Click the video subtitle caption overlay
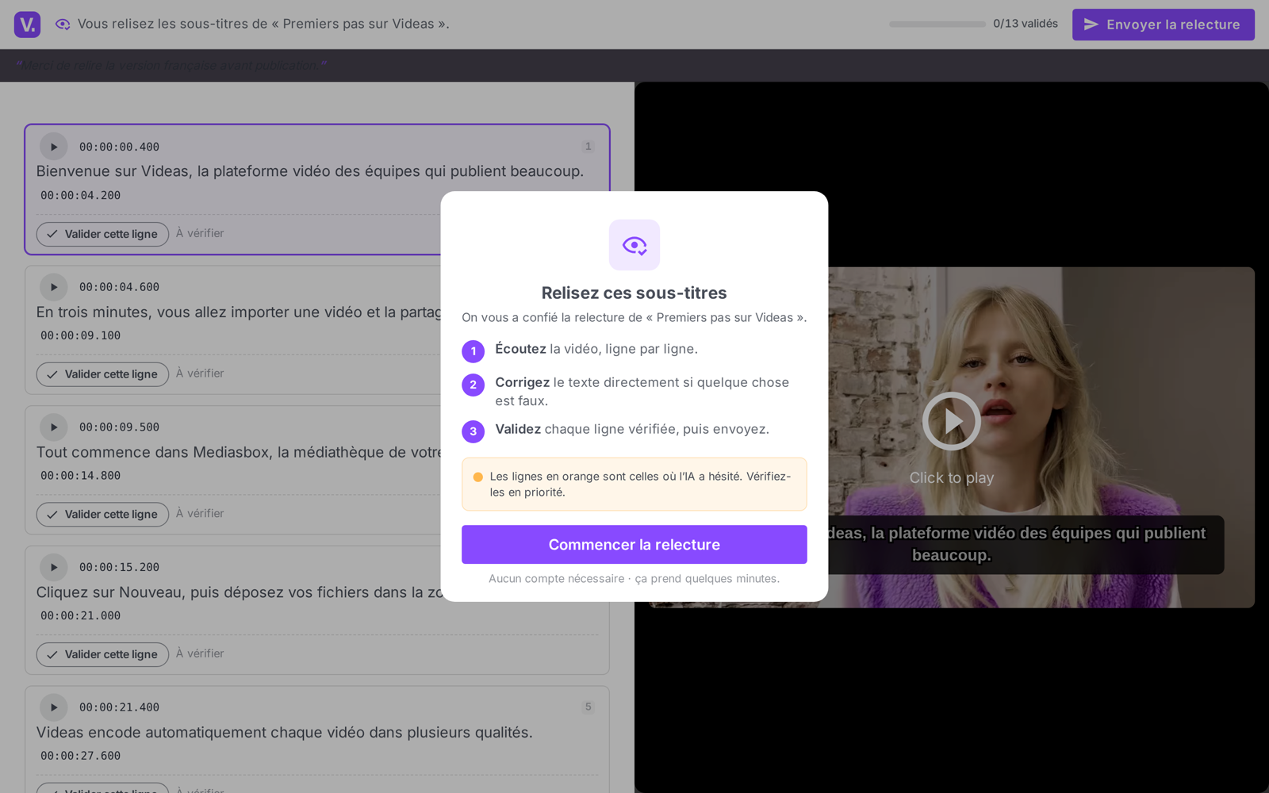This screenshot has height=793, width=1269. click(1026, 545)
